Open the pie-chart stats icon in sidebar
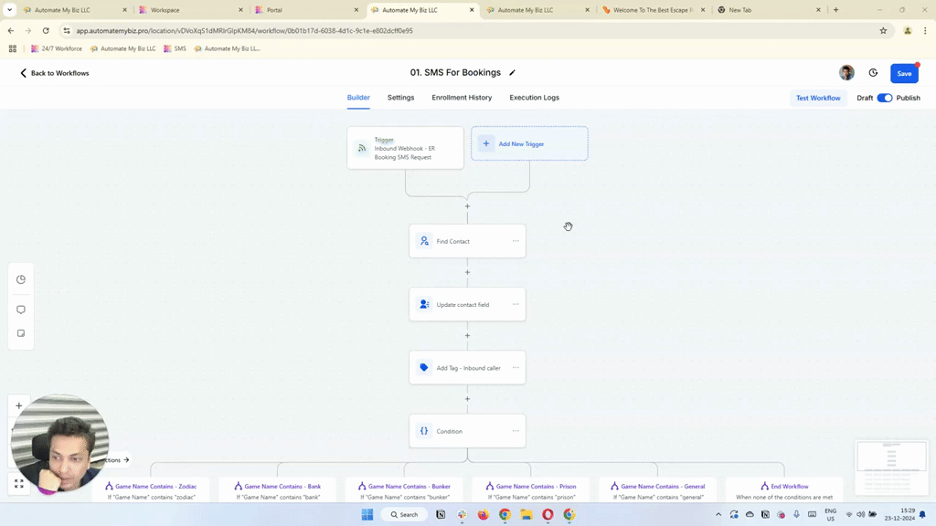936x526 pixels. 20,279
